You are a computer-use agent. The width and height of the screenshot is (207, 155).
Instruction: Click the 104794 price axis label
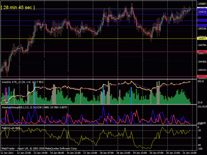tap(202, 45)
